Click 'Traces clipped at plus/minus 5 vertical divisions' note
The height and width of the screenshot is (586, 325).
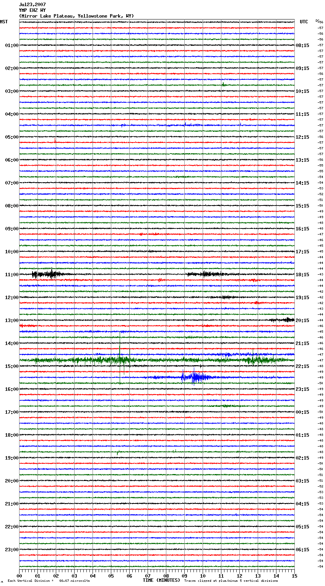(x=231, y=581)
